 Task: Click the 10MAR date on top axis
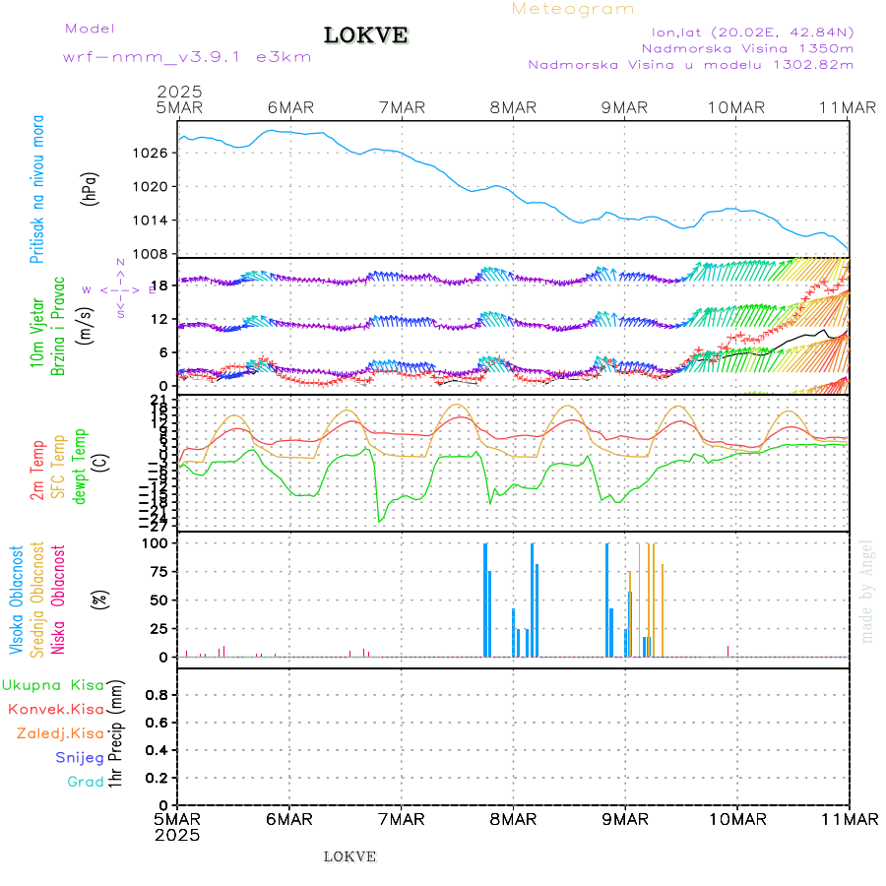[736, 107]
